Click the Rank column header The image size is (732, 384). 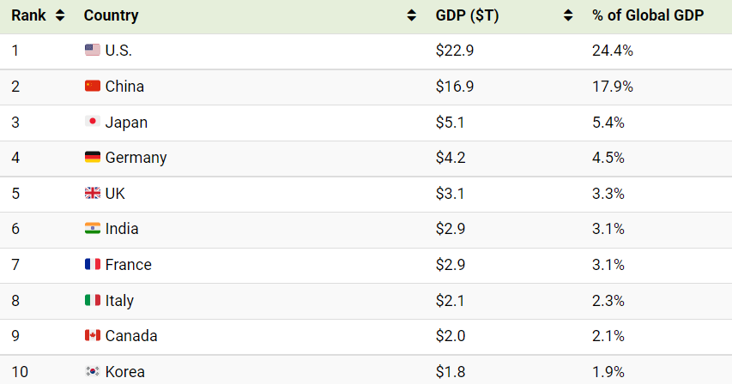(x=28, y=15)
